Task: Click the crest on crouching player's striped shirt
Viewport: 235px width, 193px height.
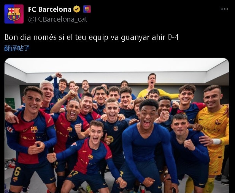Action: pyautogui.click(x=91, y=157)
